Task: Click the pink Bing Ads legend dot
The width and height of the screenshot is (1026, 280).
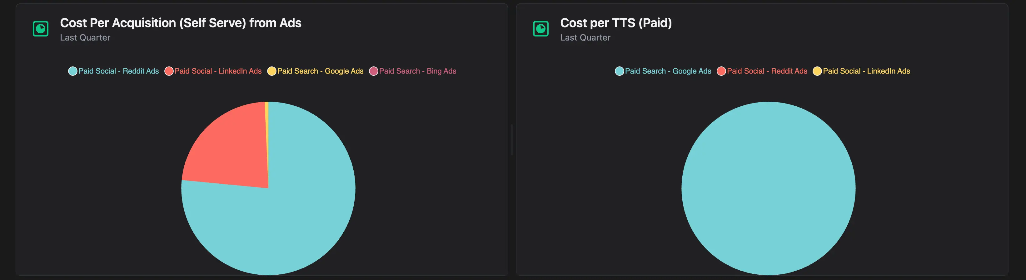Action: 374,71
